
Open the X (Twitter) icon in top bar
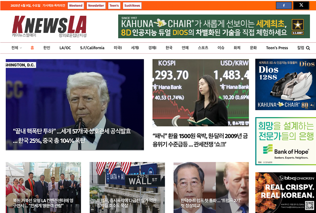[302, 5]
